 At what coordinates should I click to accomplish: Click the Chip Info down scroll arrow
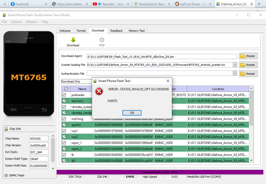pos(53,169)
